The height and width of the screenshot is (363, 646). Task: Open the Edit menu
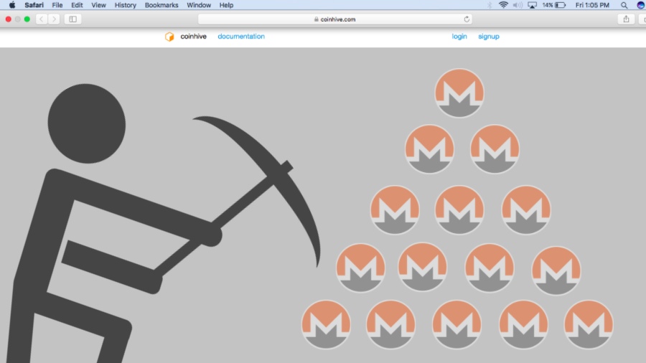77,5
